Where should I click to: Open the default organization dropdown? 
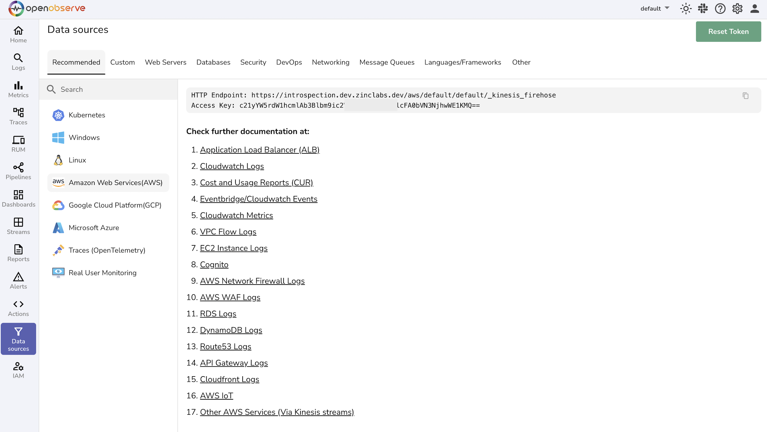pyautogui.click(x=654, y=8)
